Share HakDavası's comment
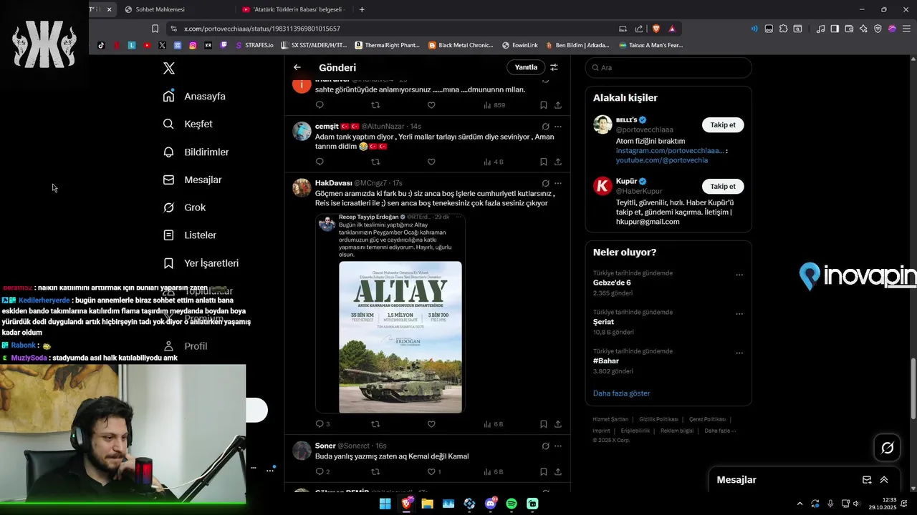Viewport: 917px width, 515px height. tap(558, 424)
